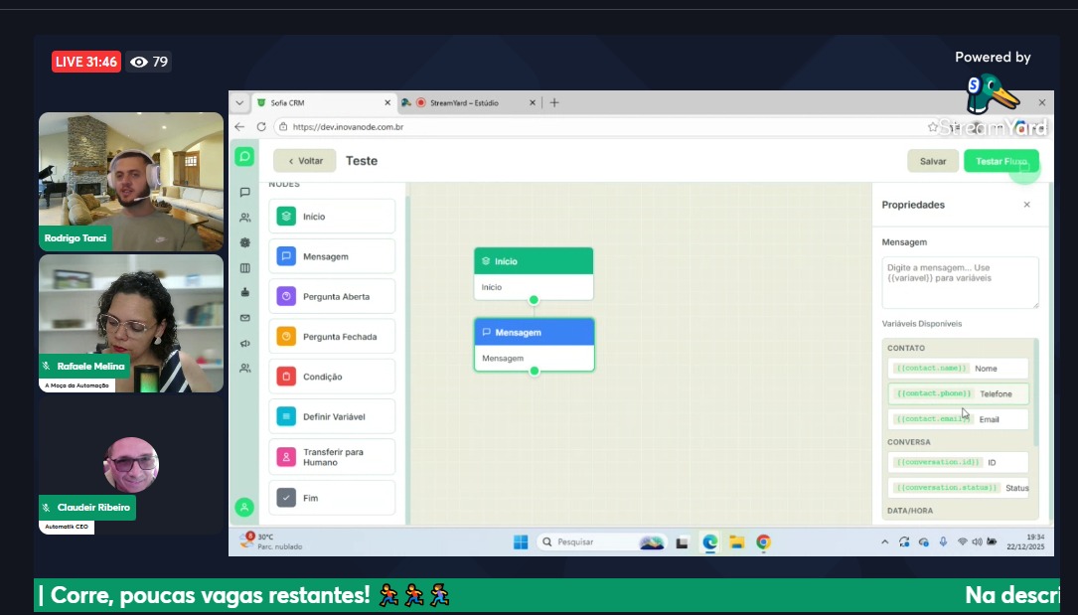Click inside the Mensagem text field
The image size is (1078, 615).
coord(960,282)
